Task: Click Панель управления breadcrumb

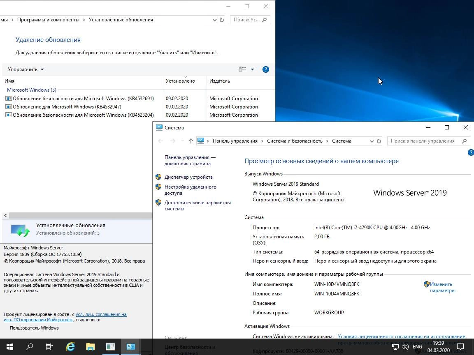Action: [235, 141]
